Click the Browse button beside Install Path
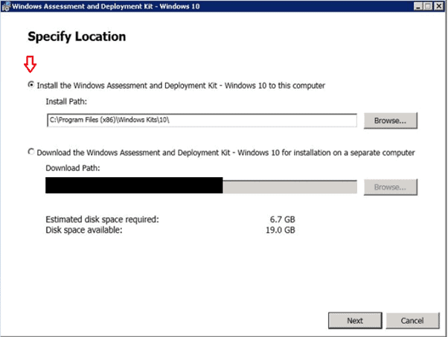This screenshot has width=448, height=337. pos(390,121)
